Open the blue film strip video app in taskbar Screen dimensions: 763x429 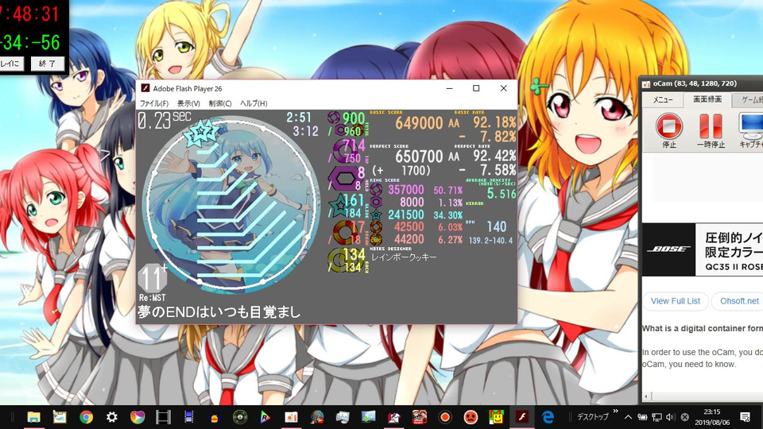click(189, 417)
